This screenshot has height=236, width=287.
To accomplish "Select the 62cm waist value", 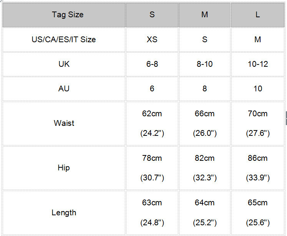I will [x=152, y=114].
